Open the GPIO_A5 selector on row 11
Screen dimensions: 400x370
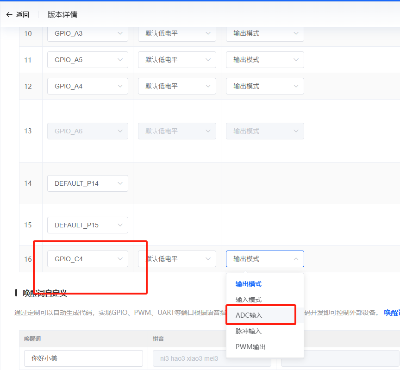87,59
